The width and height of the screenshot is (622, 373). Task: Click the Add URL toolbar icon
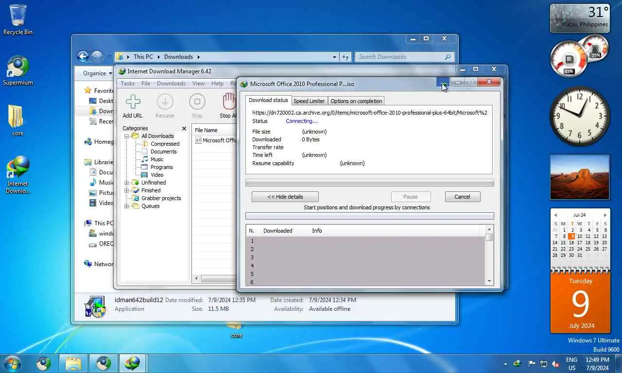133,106
